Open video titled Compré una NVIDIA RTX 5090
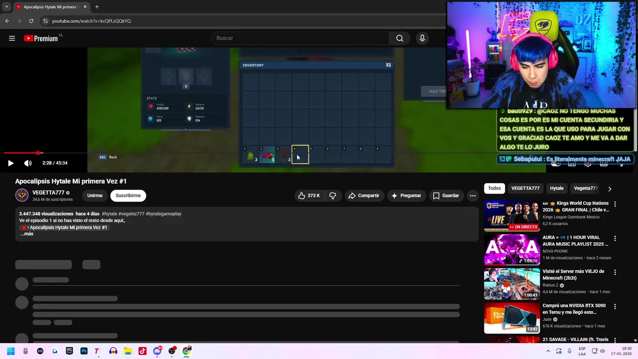Image resolution: width=638 pixels, height=359 pixels. (x=574, y=309)
